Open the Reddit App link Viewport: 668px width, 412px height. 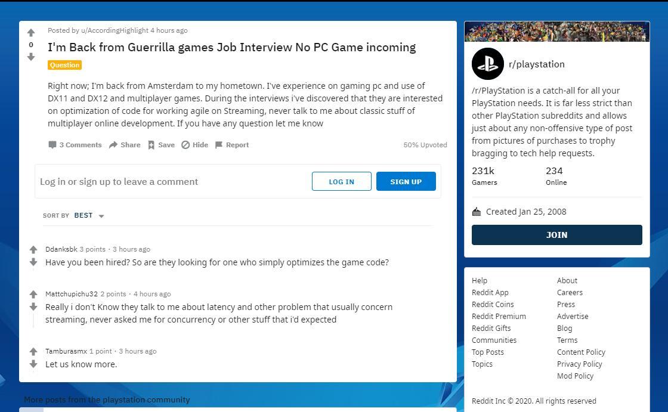pyautogui.click(x=490, y=293)
